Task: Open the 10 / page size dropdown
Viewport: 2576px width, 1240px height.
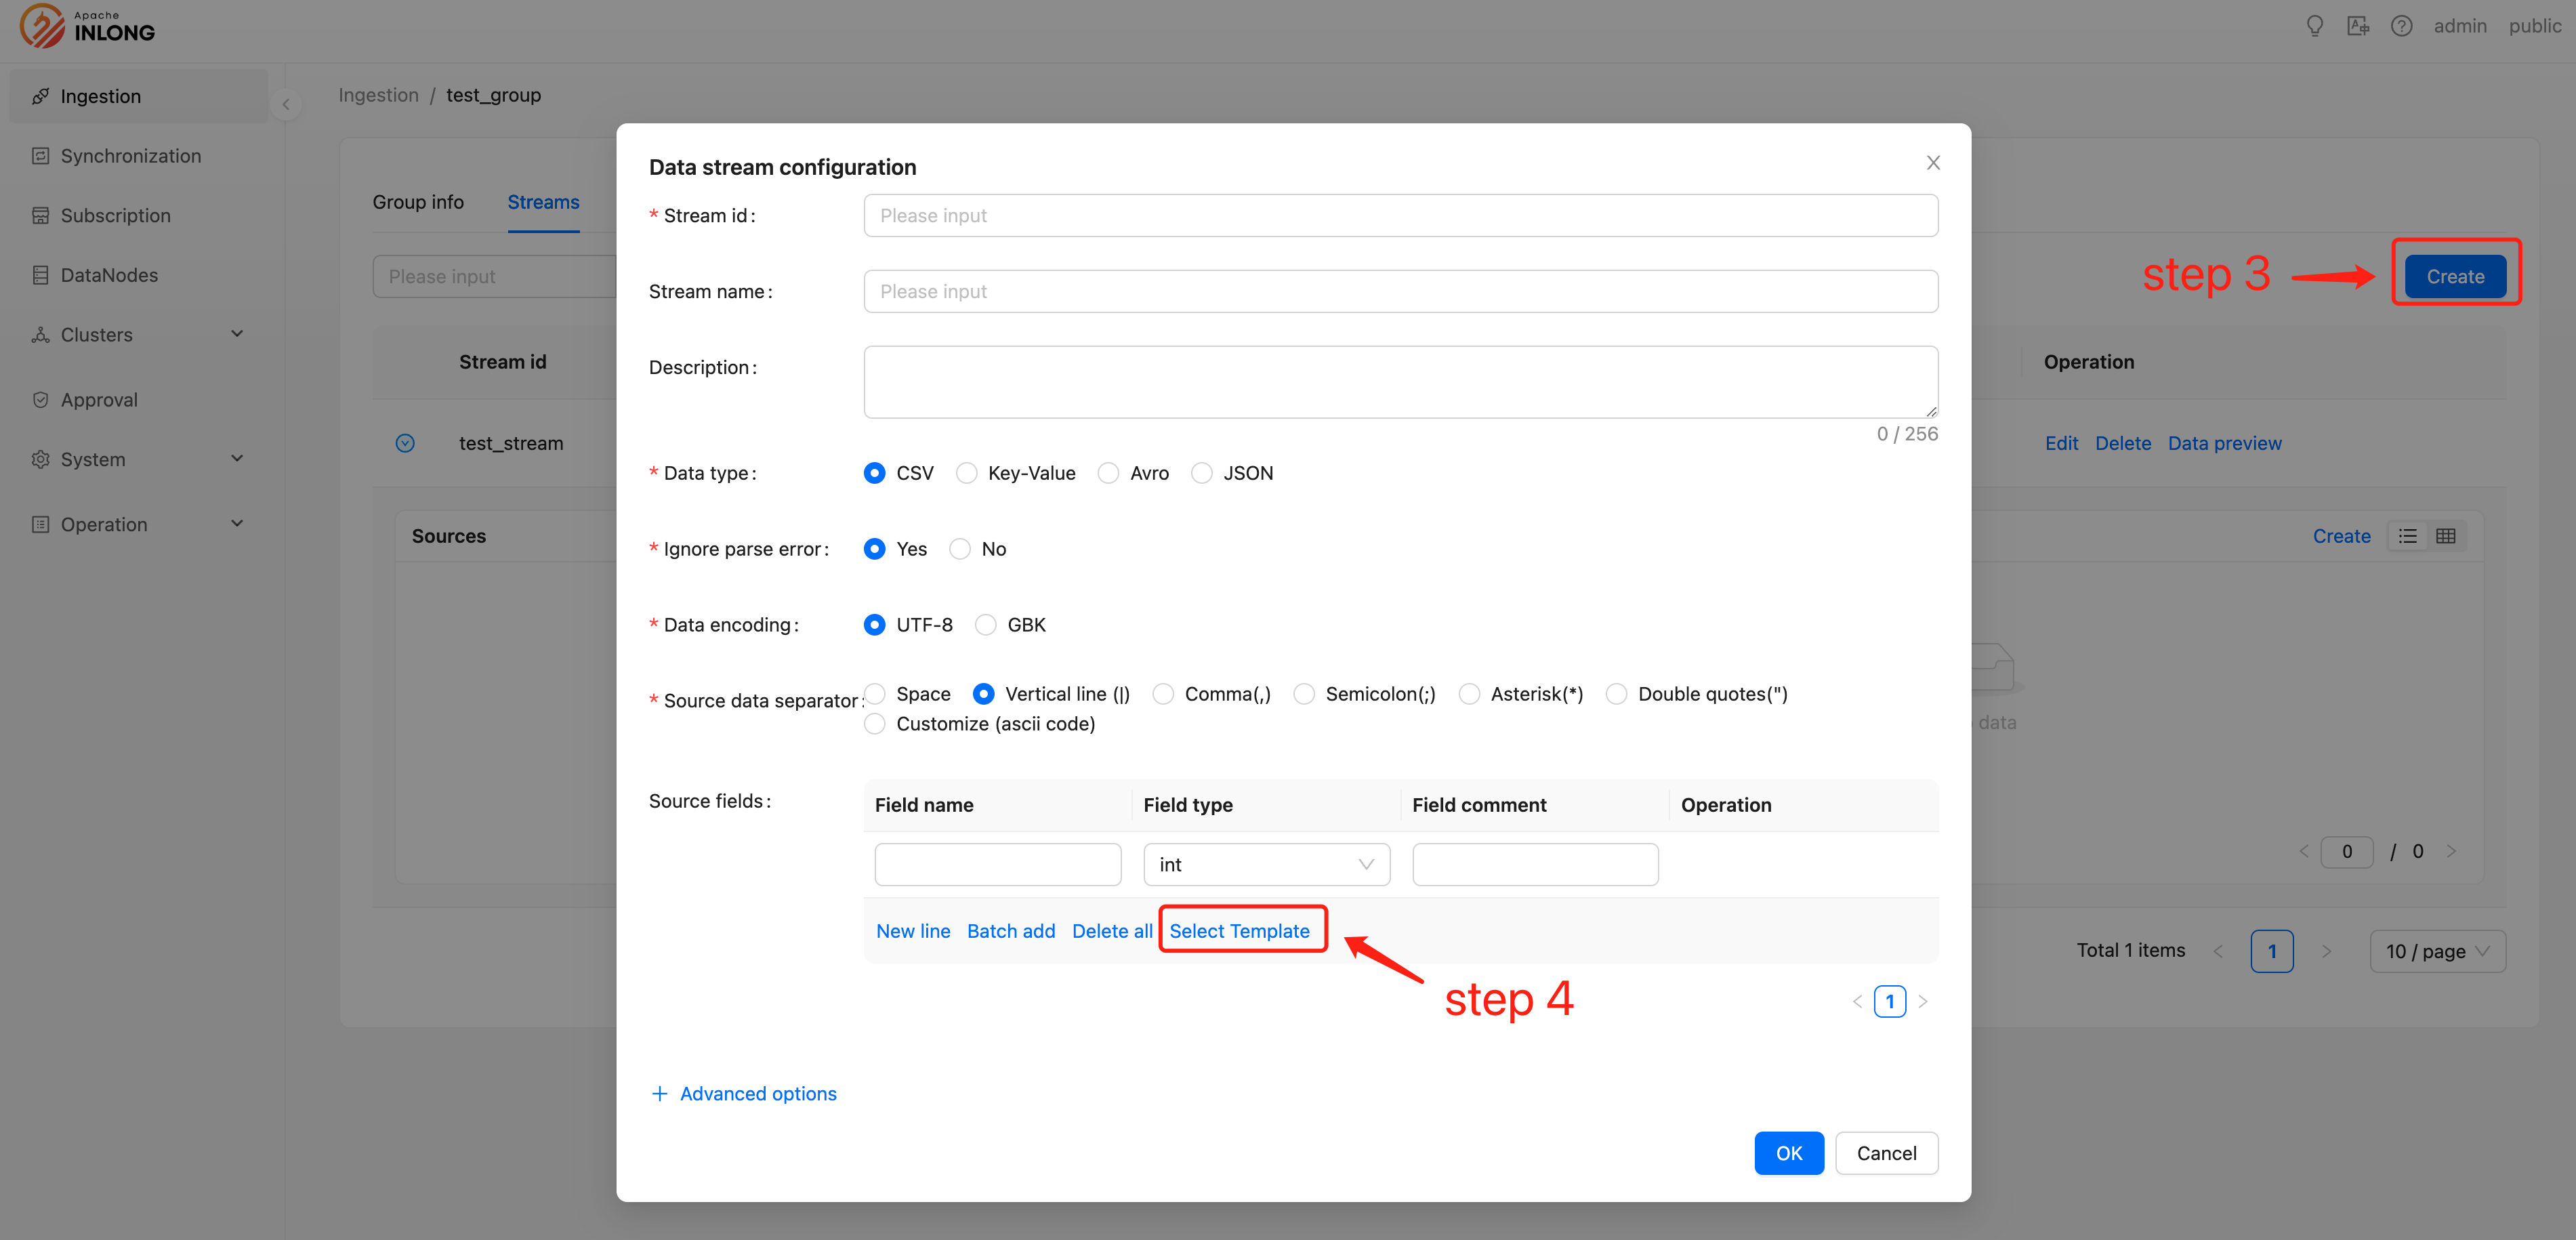Action: pyautogui.click(x=2437, y=951)
